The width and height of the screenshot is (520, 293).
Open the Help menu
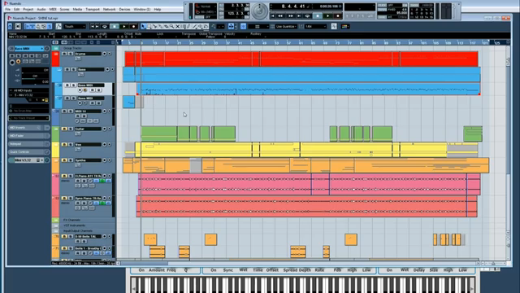(158, 10)
